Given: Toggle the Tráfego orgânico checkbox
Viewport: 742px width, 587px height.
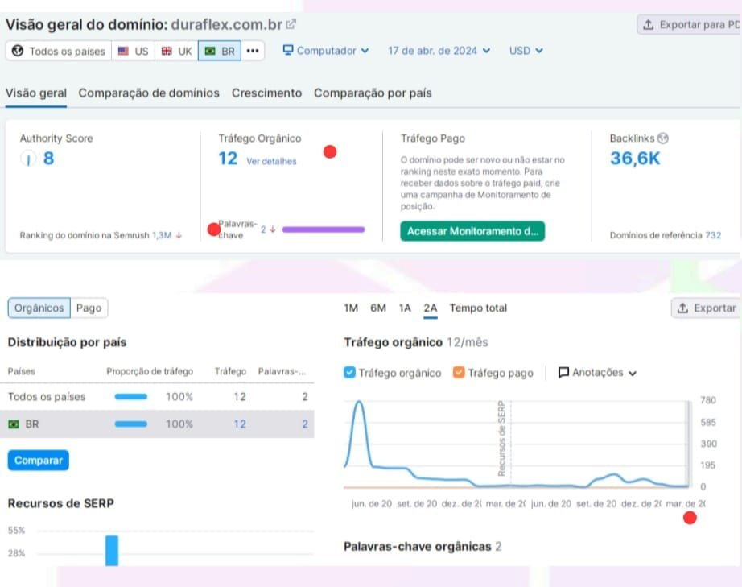Looking at the screenshot, I should tap(349, 373).
